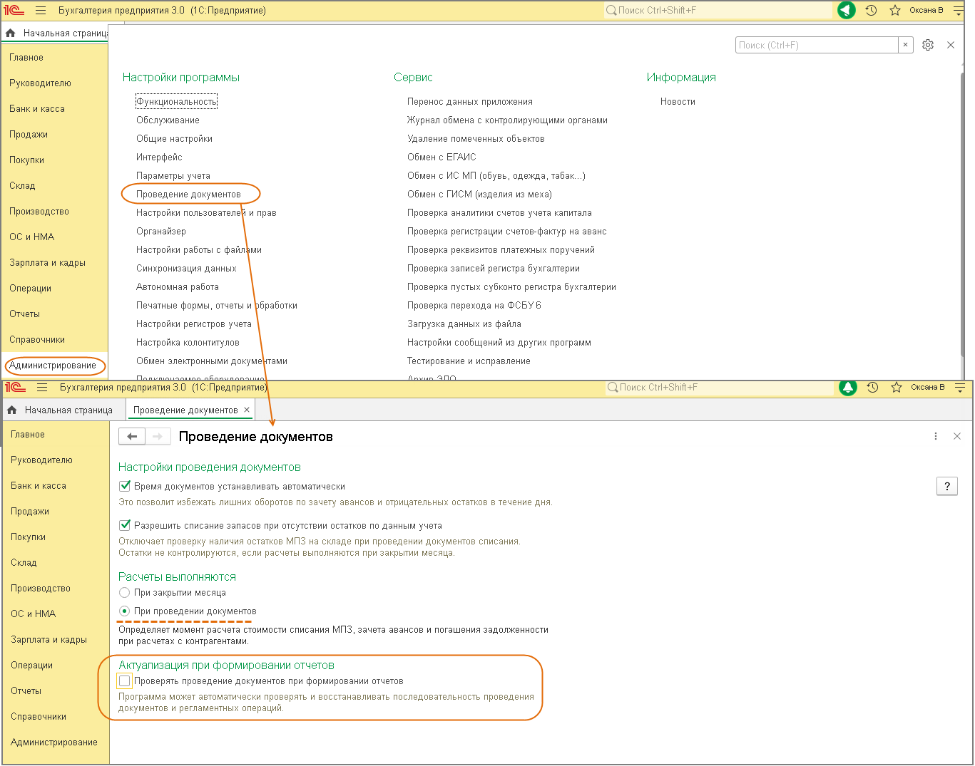Open Склад section in upper sidebar

[x=22, y=186]
